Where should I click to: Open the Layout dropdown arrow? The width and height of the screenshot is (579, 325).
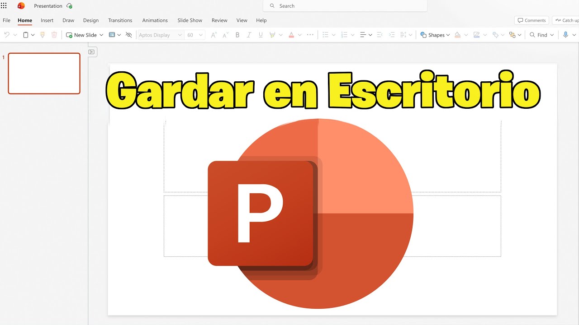click(x=119, y=35)
